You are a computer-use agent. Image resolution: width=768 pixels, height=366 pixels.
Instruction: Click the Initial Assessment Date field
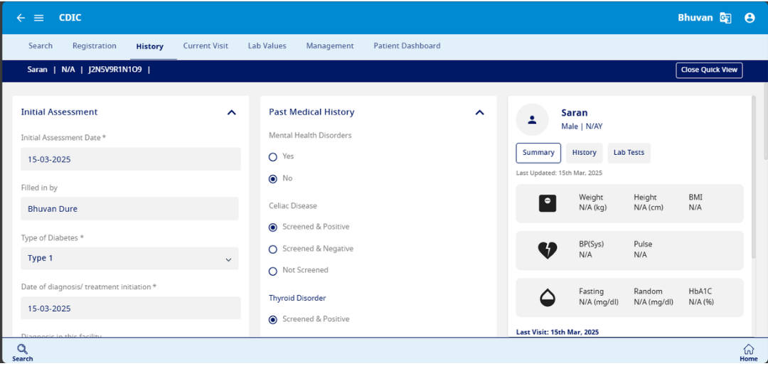pos(129,159)
